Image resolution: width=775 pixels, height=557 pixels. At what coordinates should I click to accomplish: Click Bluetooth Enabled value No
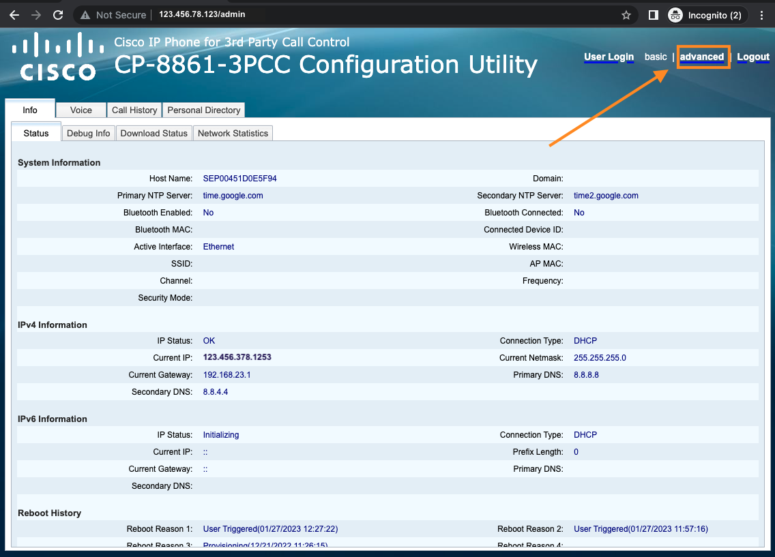(208, 213)
